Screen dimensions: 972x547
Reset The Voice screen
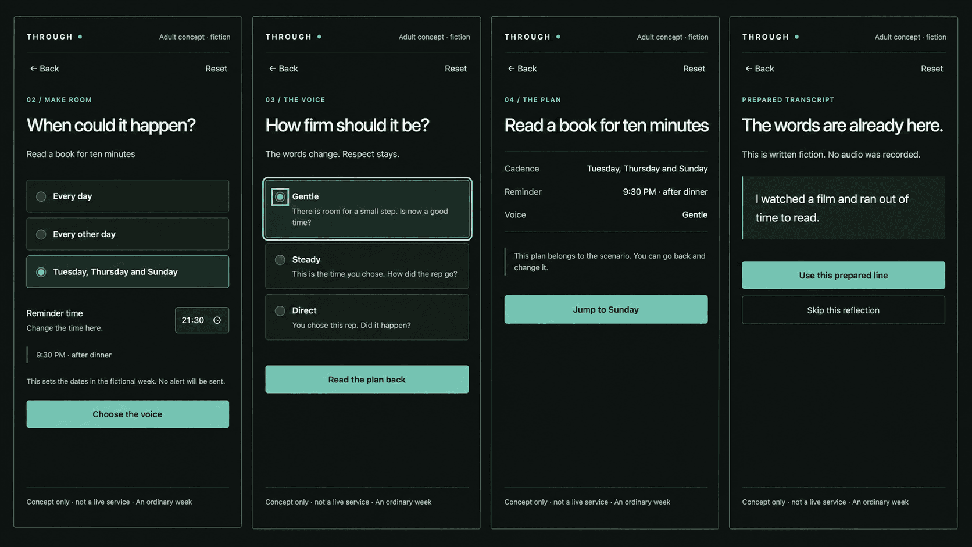(456, 69)
